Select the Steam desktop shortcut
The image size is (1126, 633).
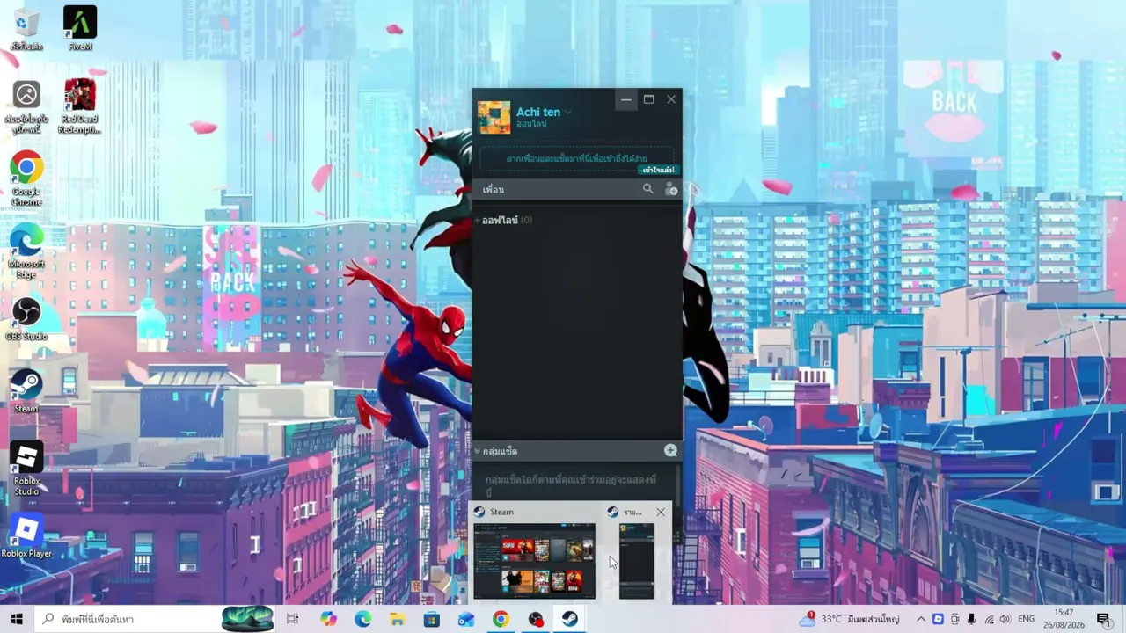[26, 390]
